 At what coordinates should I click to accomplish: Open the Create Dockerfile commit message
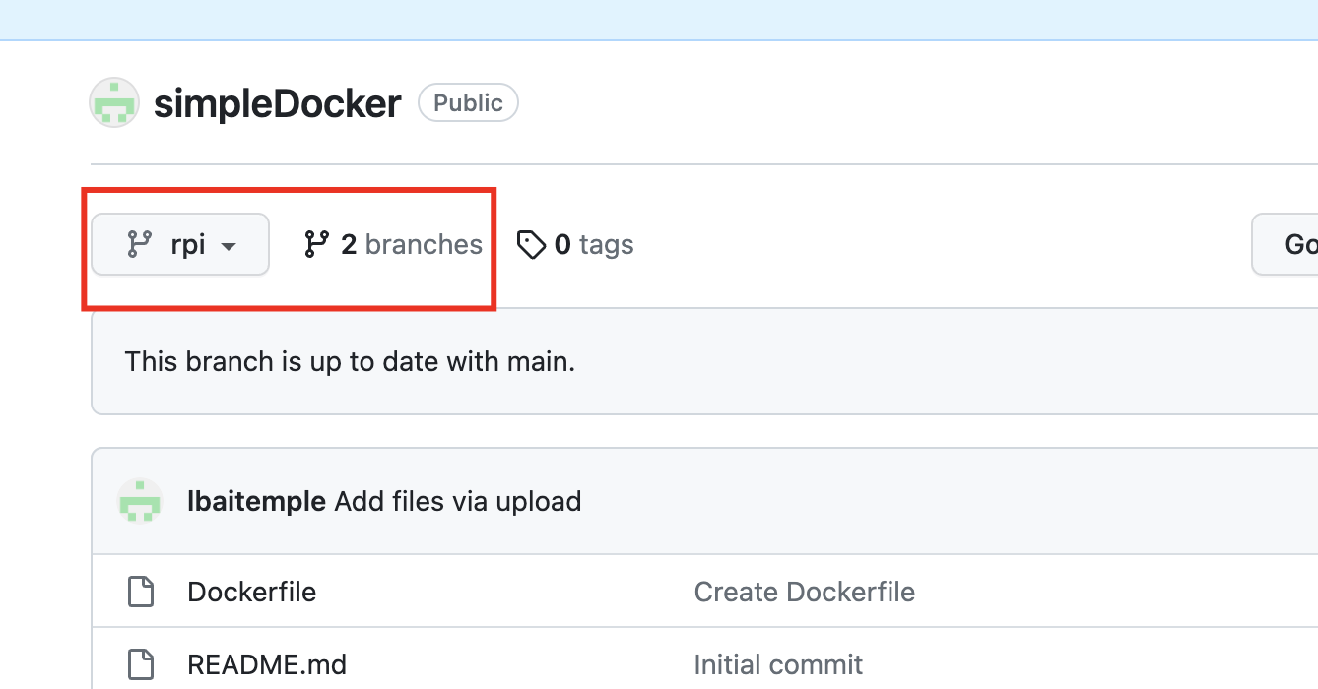pyautogui.click(x=804, y=592)
